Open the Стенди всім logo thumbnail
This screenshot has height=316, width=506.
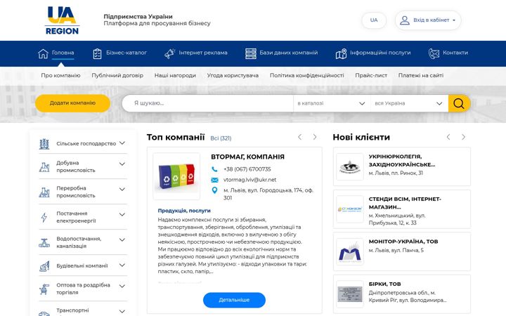pyautogui.click(x=350, y=209)
